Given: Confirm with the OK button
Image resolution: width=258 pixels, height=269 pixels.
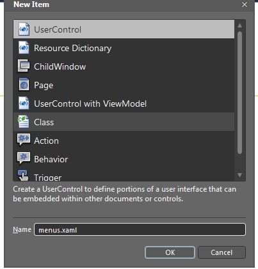Looking at the screenshot, I should point(170,252).
